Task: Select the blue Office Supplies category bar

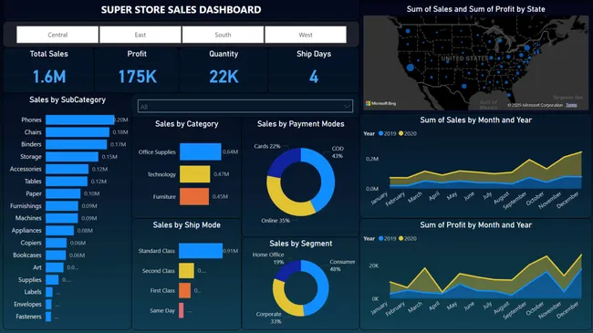Action: pos(201,151)
